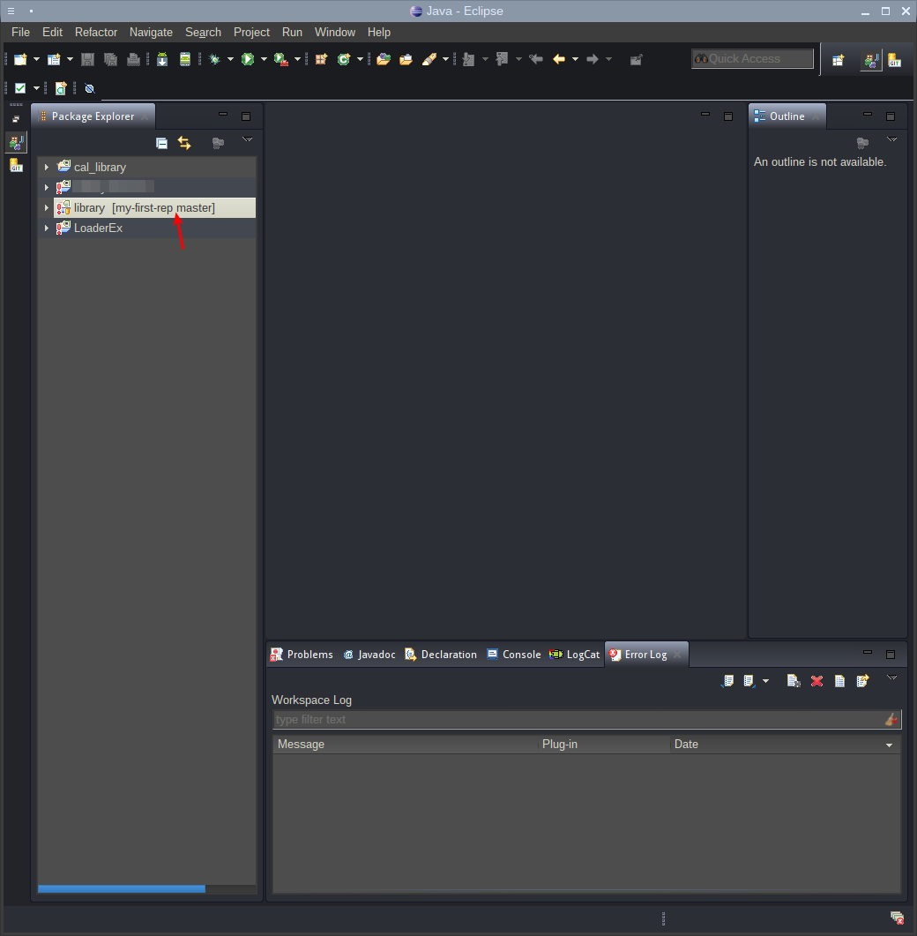The image size is (917, 936).
Task: Expand the LoaderEx project node
Action: 46,228
